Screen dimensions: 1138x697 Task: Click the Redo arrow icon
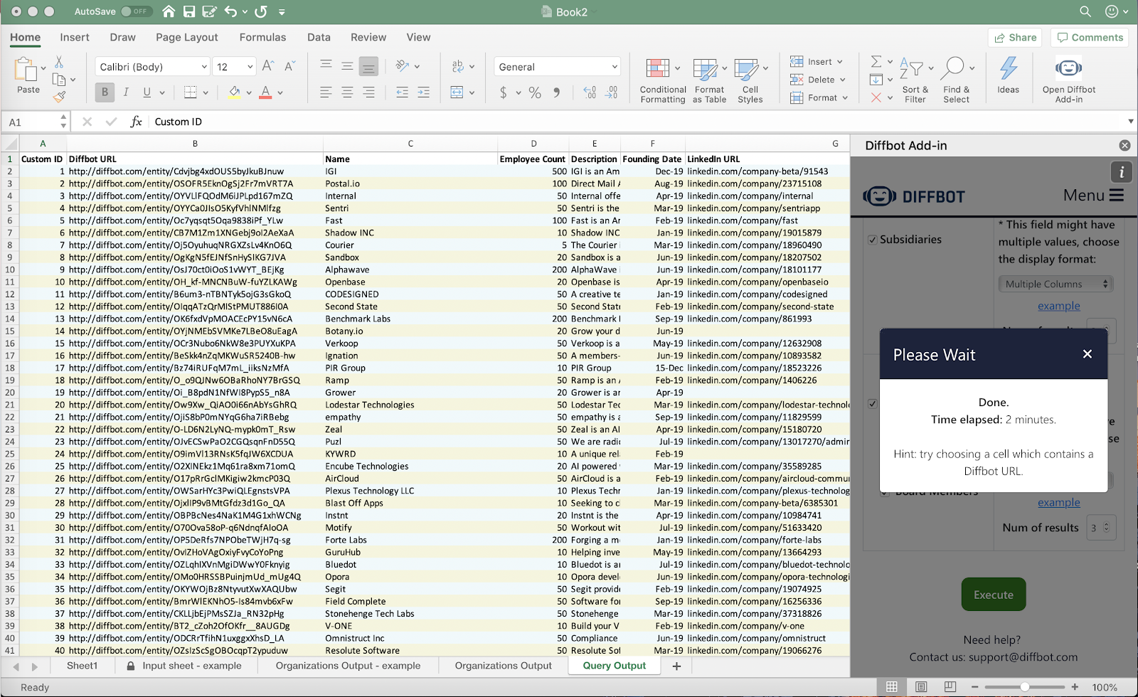261,11
